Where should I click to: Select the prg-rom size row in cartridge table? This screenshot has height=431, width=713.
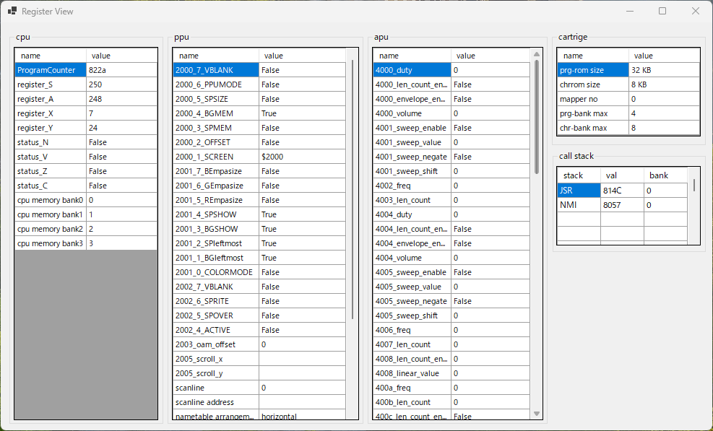pyautogui.click(x=592, y=70)
